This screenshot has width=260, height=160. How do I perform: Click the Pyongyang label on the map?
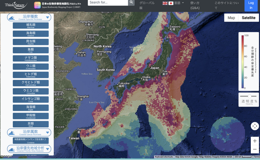(x=104, y=53)
